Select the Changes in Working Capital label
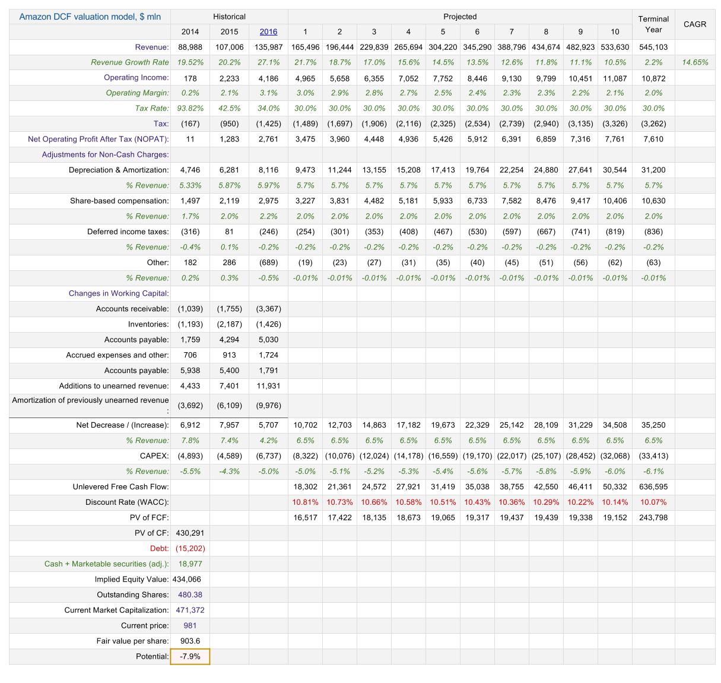Image resolution: width=721 pixels, height=683 pixels. coord(119,293)
